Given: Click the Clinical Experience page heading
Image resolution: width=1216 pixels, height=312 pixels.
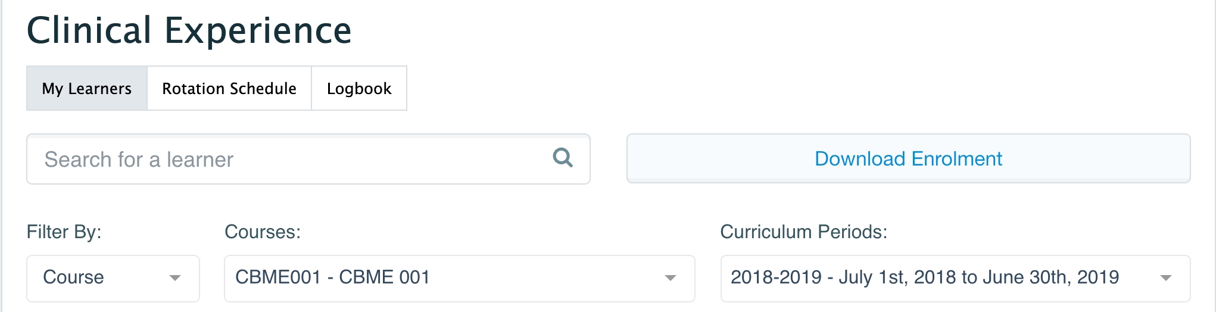Looking at the screenshot, I should point(189,31).
